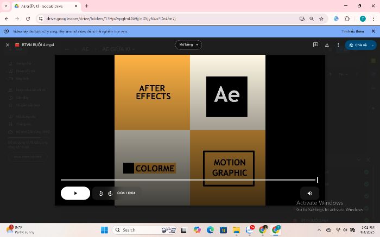380x237 pixels.
Task: Click the speaker icon in system tray
Action: (x=345, y=230)
